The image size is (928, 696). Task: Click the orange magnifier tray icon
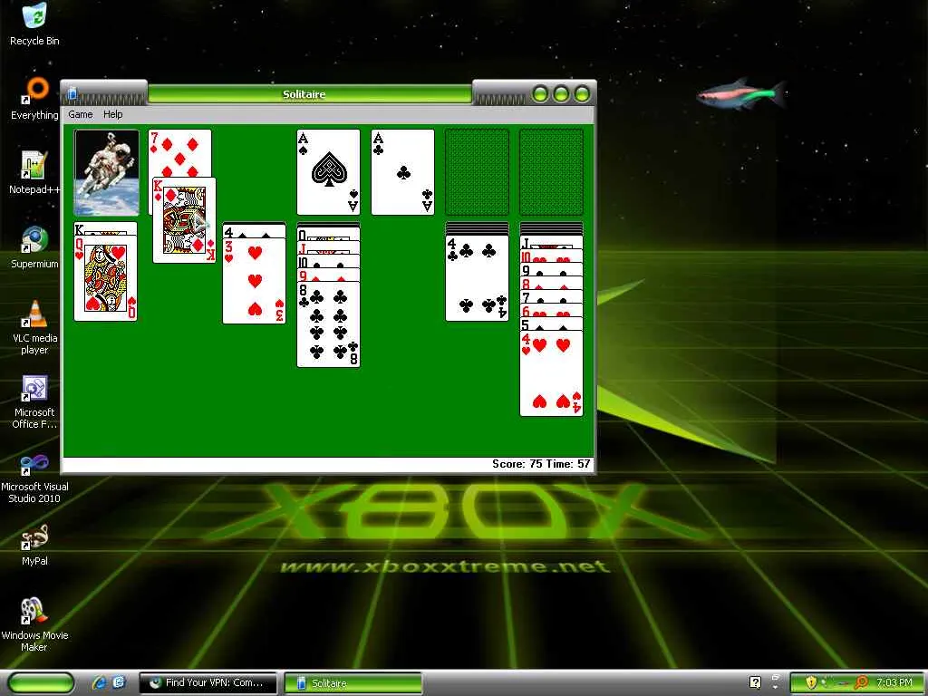tap(861, 682)
